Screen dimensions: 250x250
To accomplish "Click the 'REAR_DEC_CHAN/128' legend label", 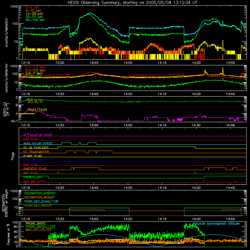I will pyautogui.click(x=41, y=202).
